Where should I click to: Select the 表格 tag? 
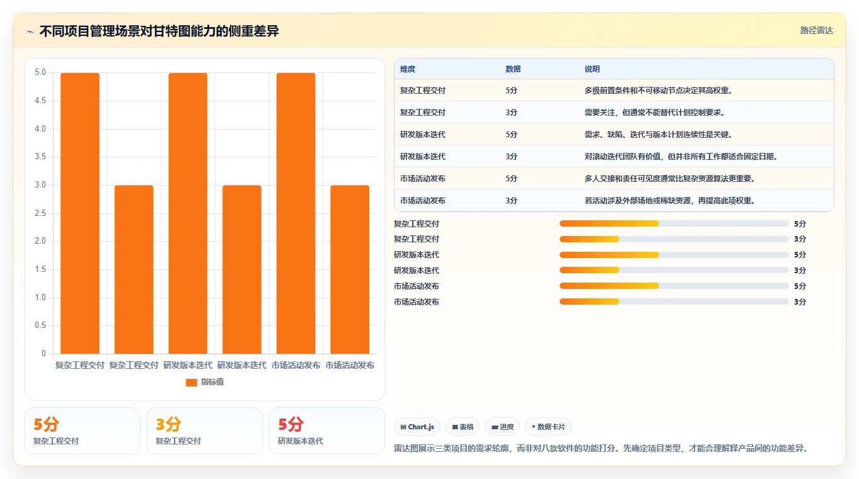tap(463, 427)
